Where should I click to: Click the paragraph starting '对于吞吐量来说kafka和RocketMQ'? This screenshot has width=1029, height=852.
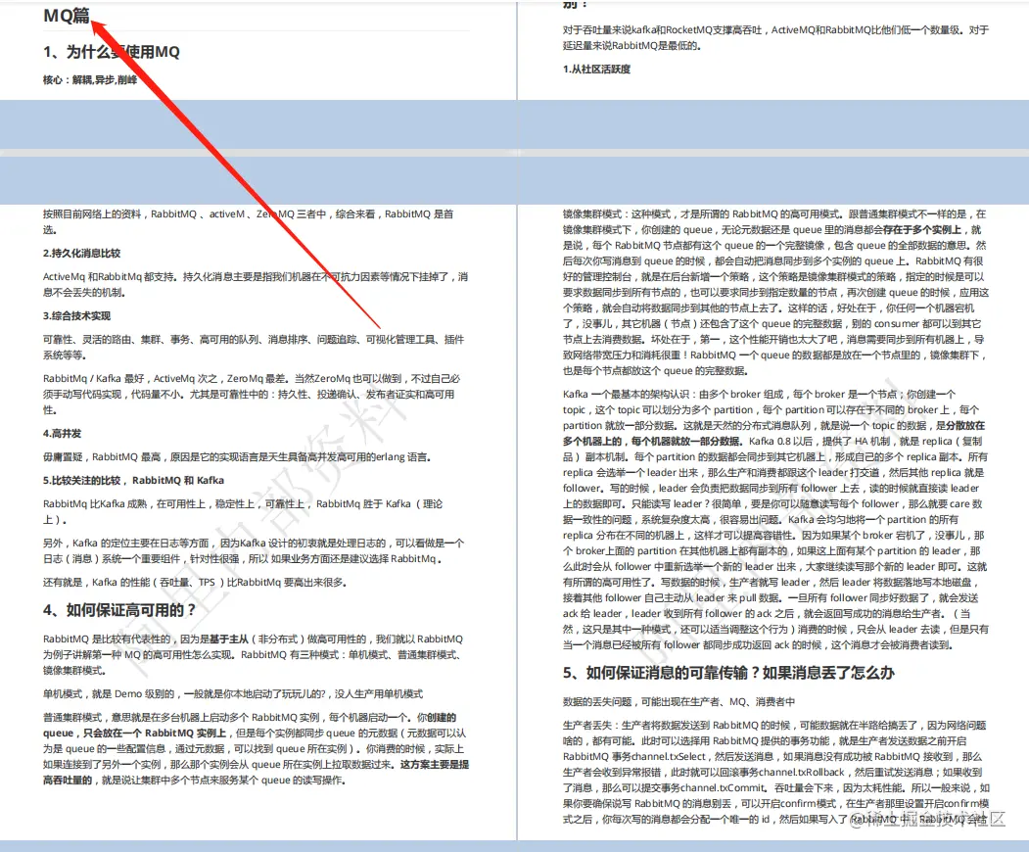coord(775,37)
